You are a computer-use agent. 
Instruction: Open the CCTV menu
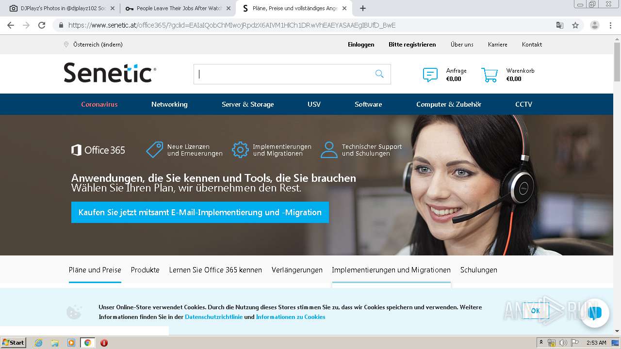point(523,104)
